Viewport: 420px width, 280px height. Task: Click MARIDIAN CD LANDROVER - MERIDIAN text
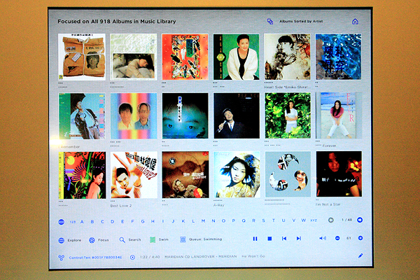pyautogui.click(x=201, y=256)
